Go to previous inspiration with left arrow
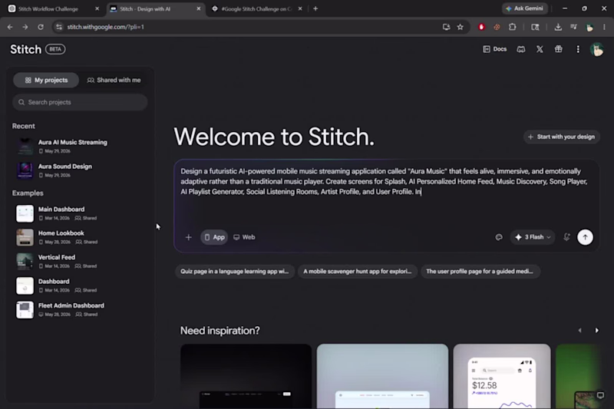The width and height of the screenshot is (614, 409). pos(579,330)
